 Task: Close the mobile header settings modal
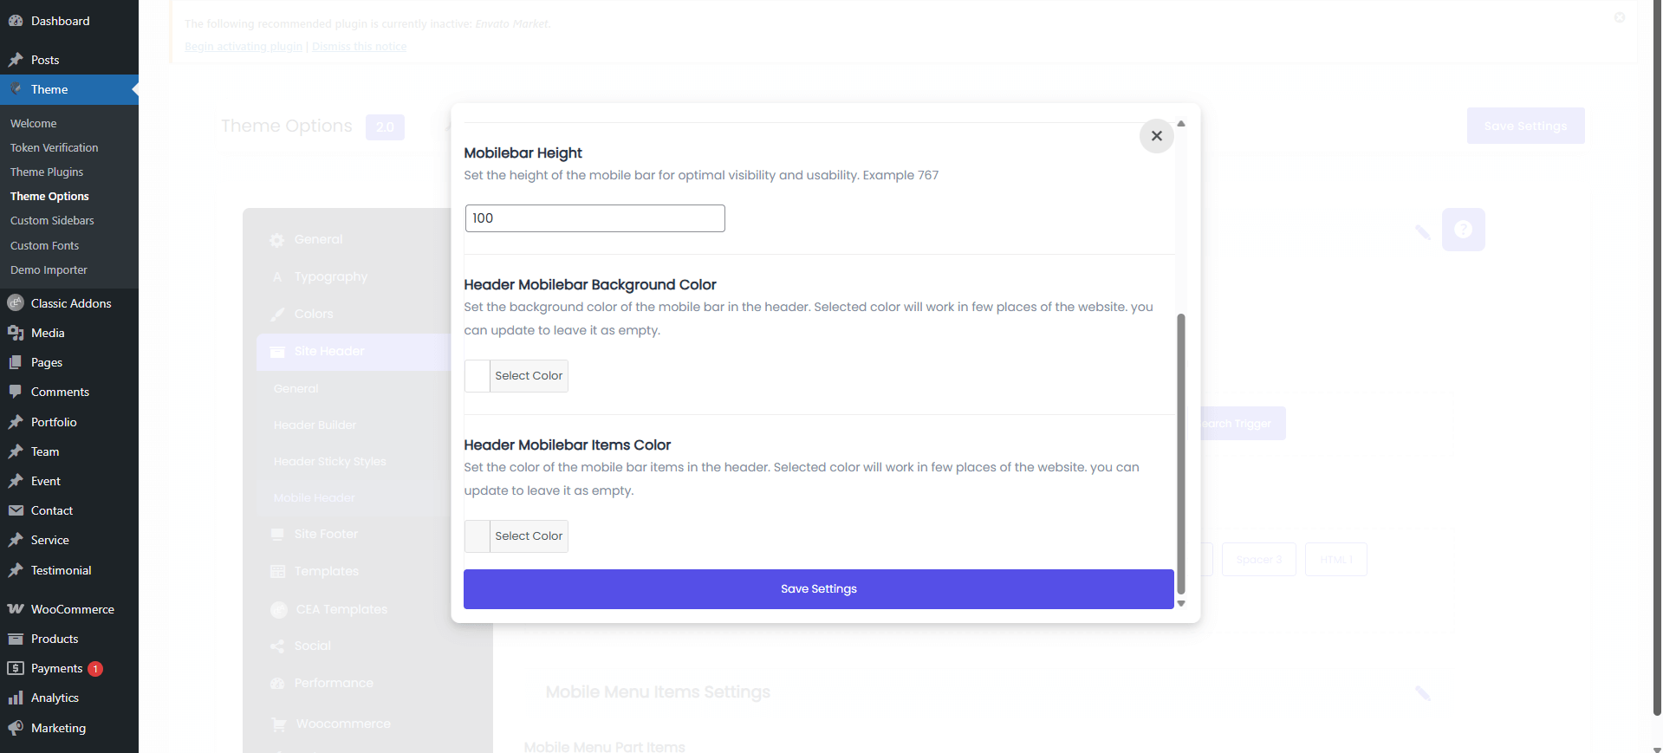1156,136
